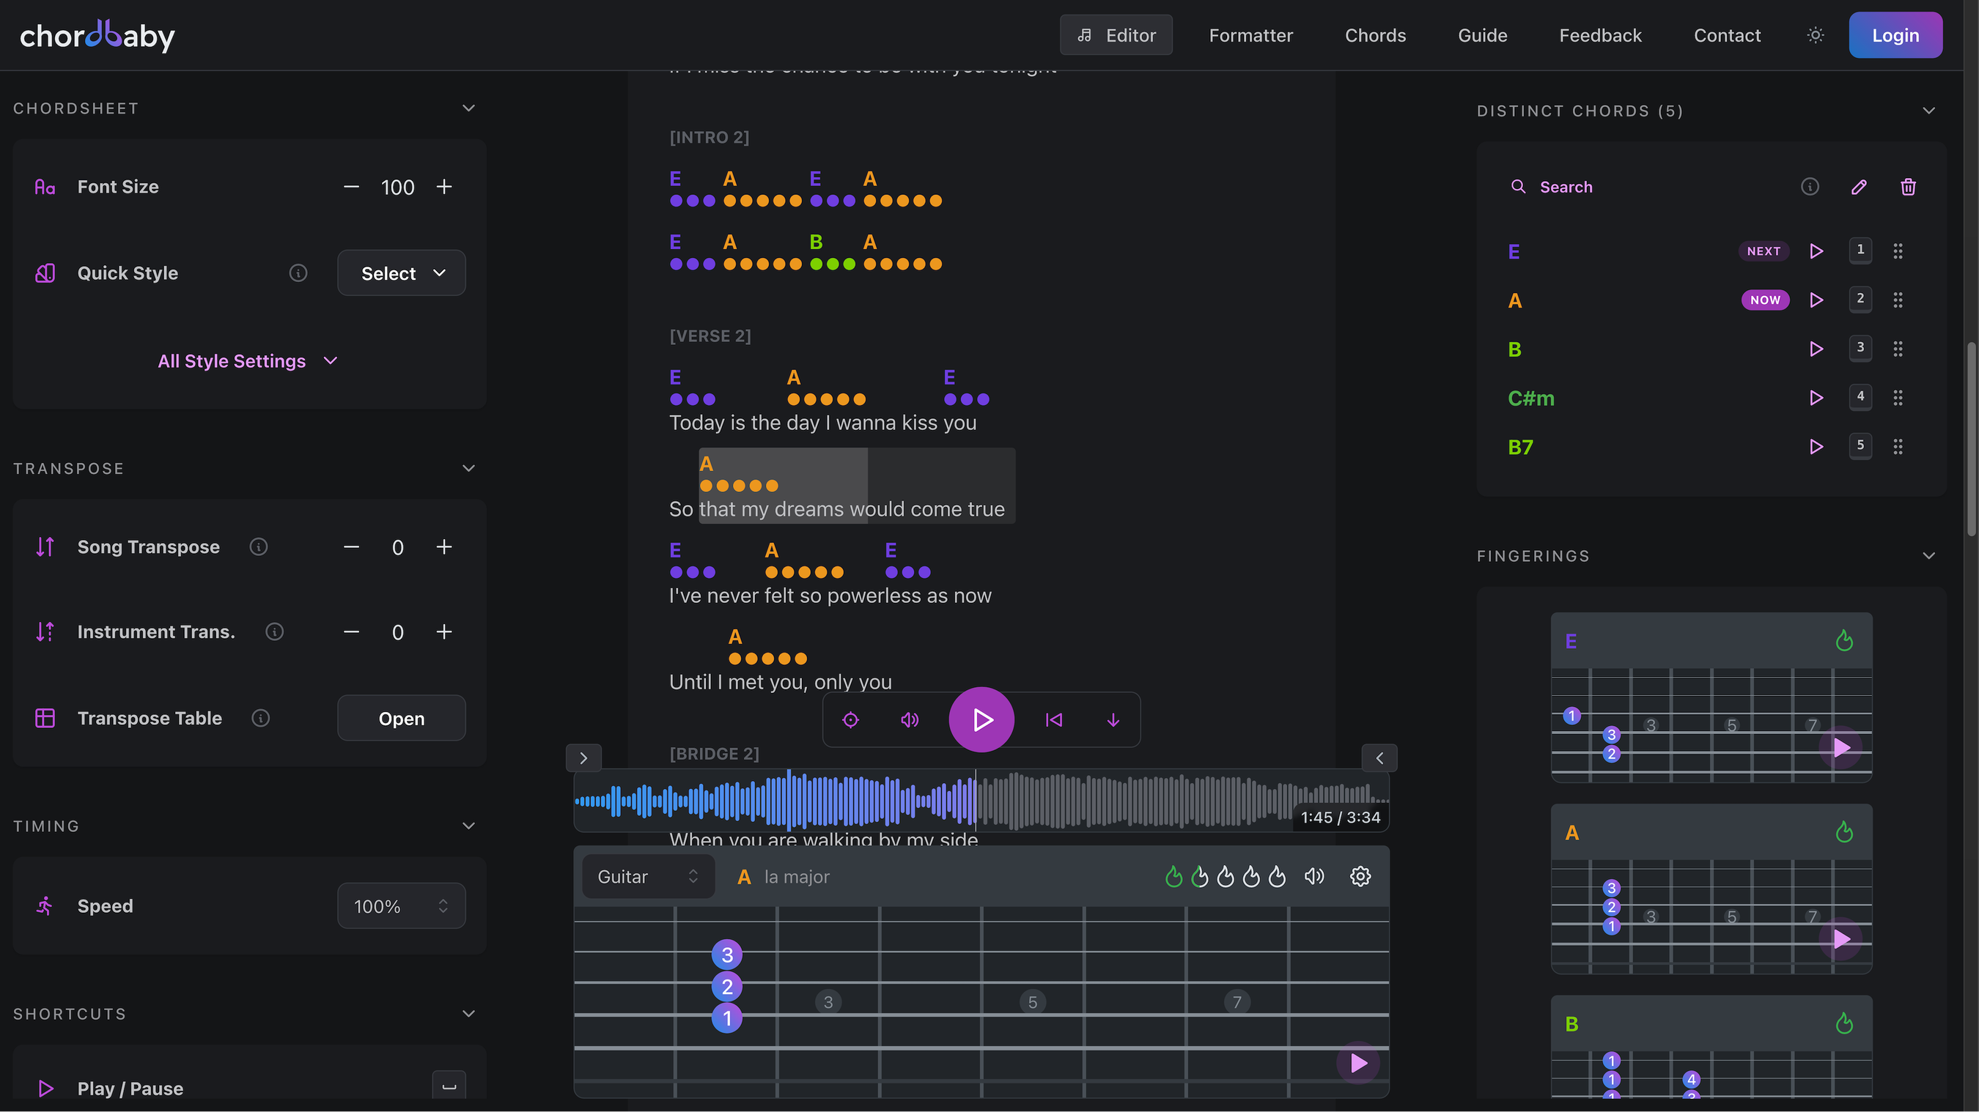Toggle volume icon in the player bar
This screenshot has width=1979, height=1112.
pos(910,719)
